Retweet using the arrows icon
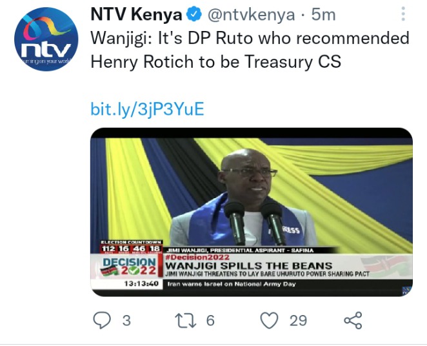Viewport: 427px width, 346px height. (186, 320)
